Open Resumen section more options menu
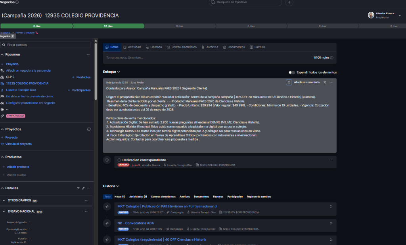This screenshot has width=406, height=245. pos(88,55)
